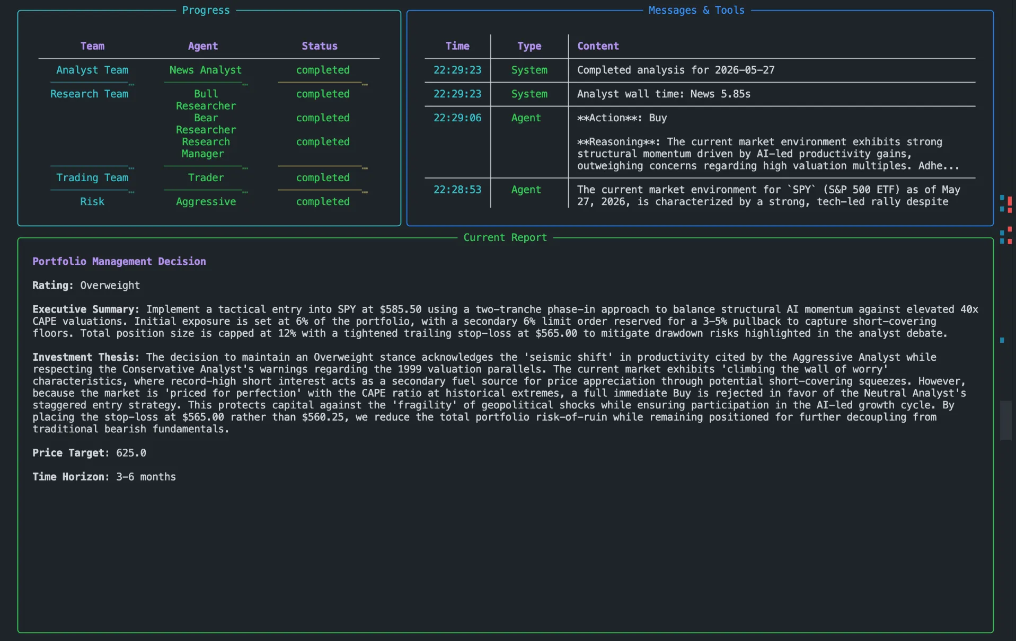This screenshot has width=1016, height=641.
Task: Click 'Analyst wall time: News 5.85s' message
Action: click(x=664, y=94)
